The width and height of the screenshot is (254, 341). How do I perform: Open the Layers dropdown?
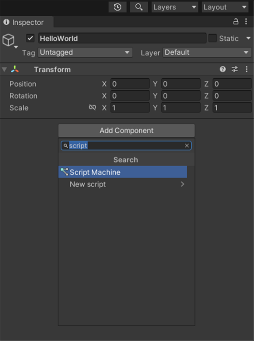pos(175,7)
